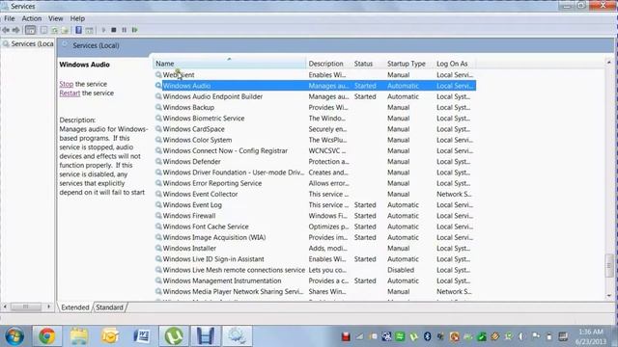The image size is (618, 347).
Task: Select Windows Media Player Network Sharing Service
Action: pos(316,291)
